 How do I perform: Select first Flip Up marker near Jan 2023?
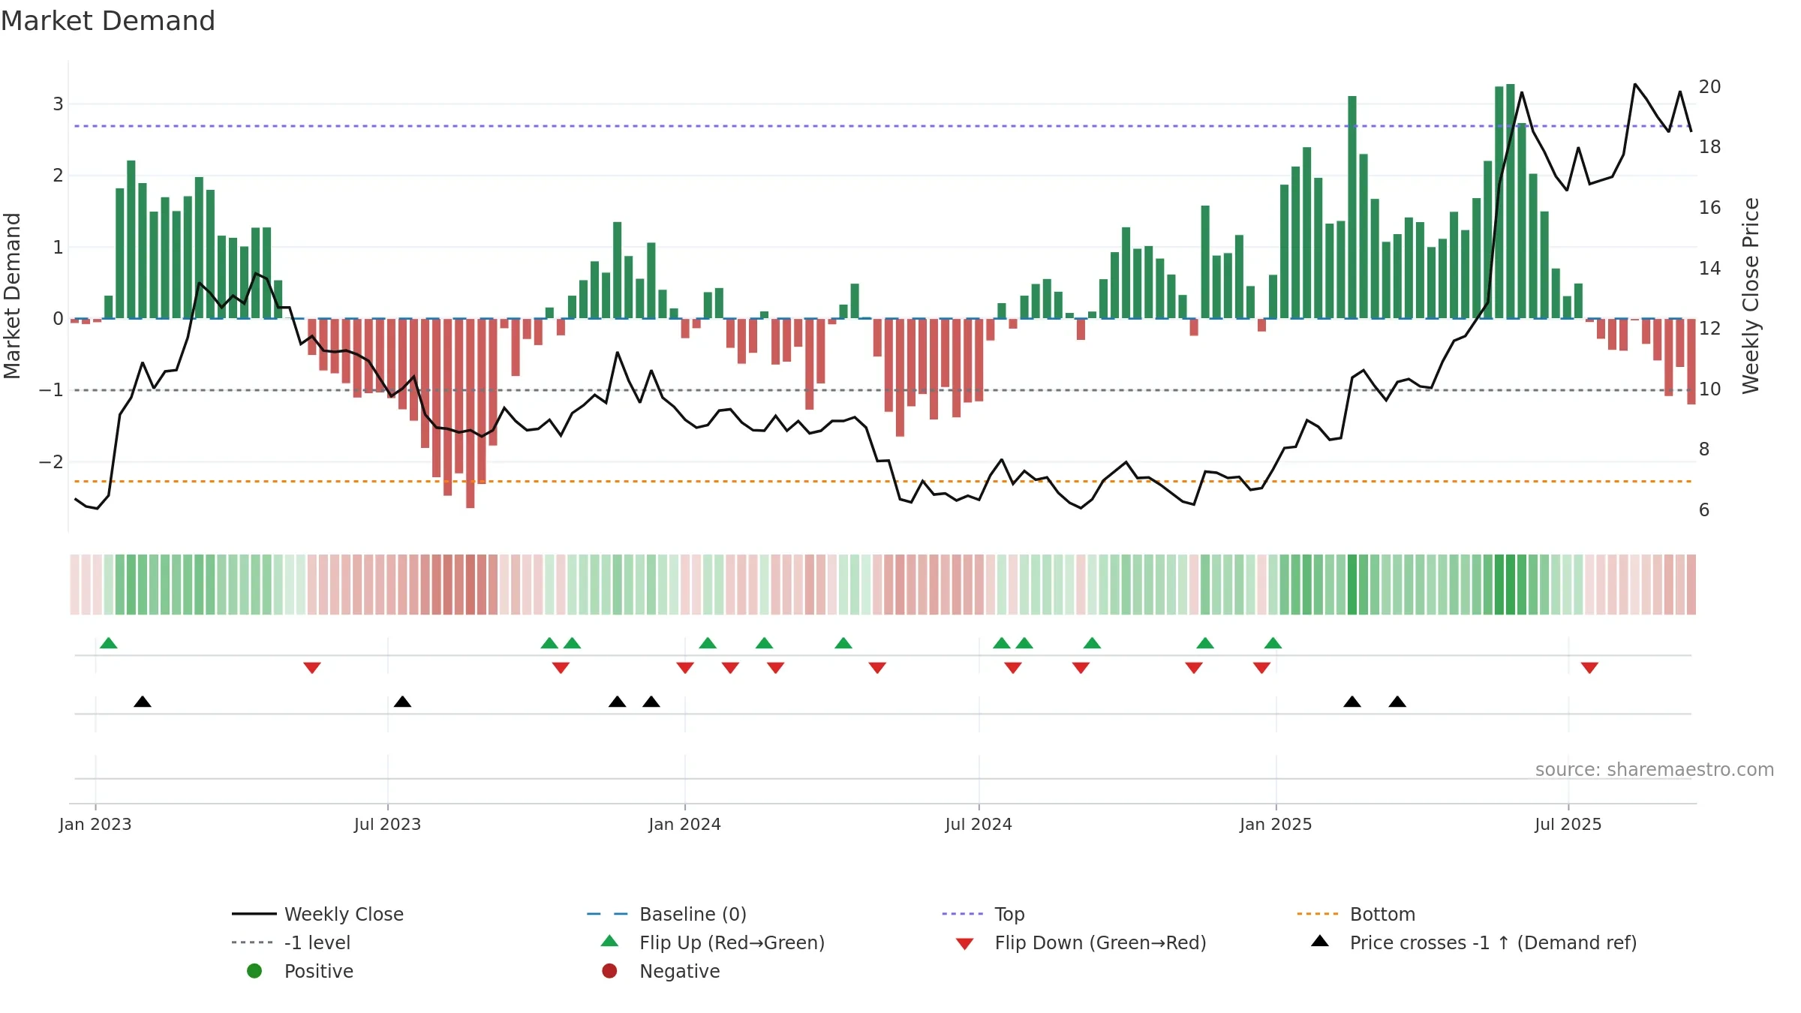(109, 643)
